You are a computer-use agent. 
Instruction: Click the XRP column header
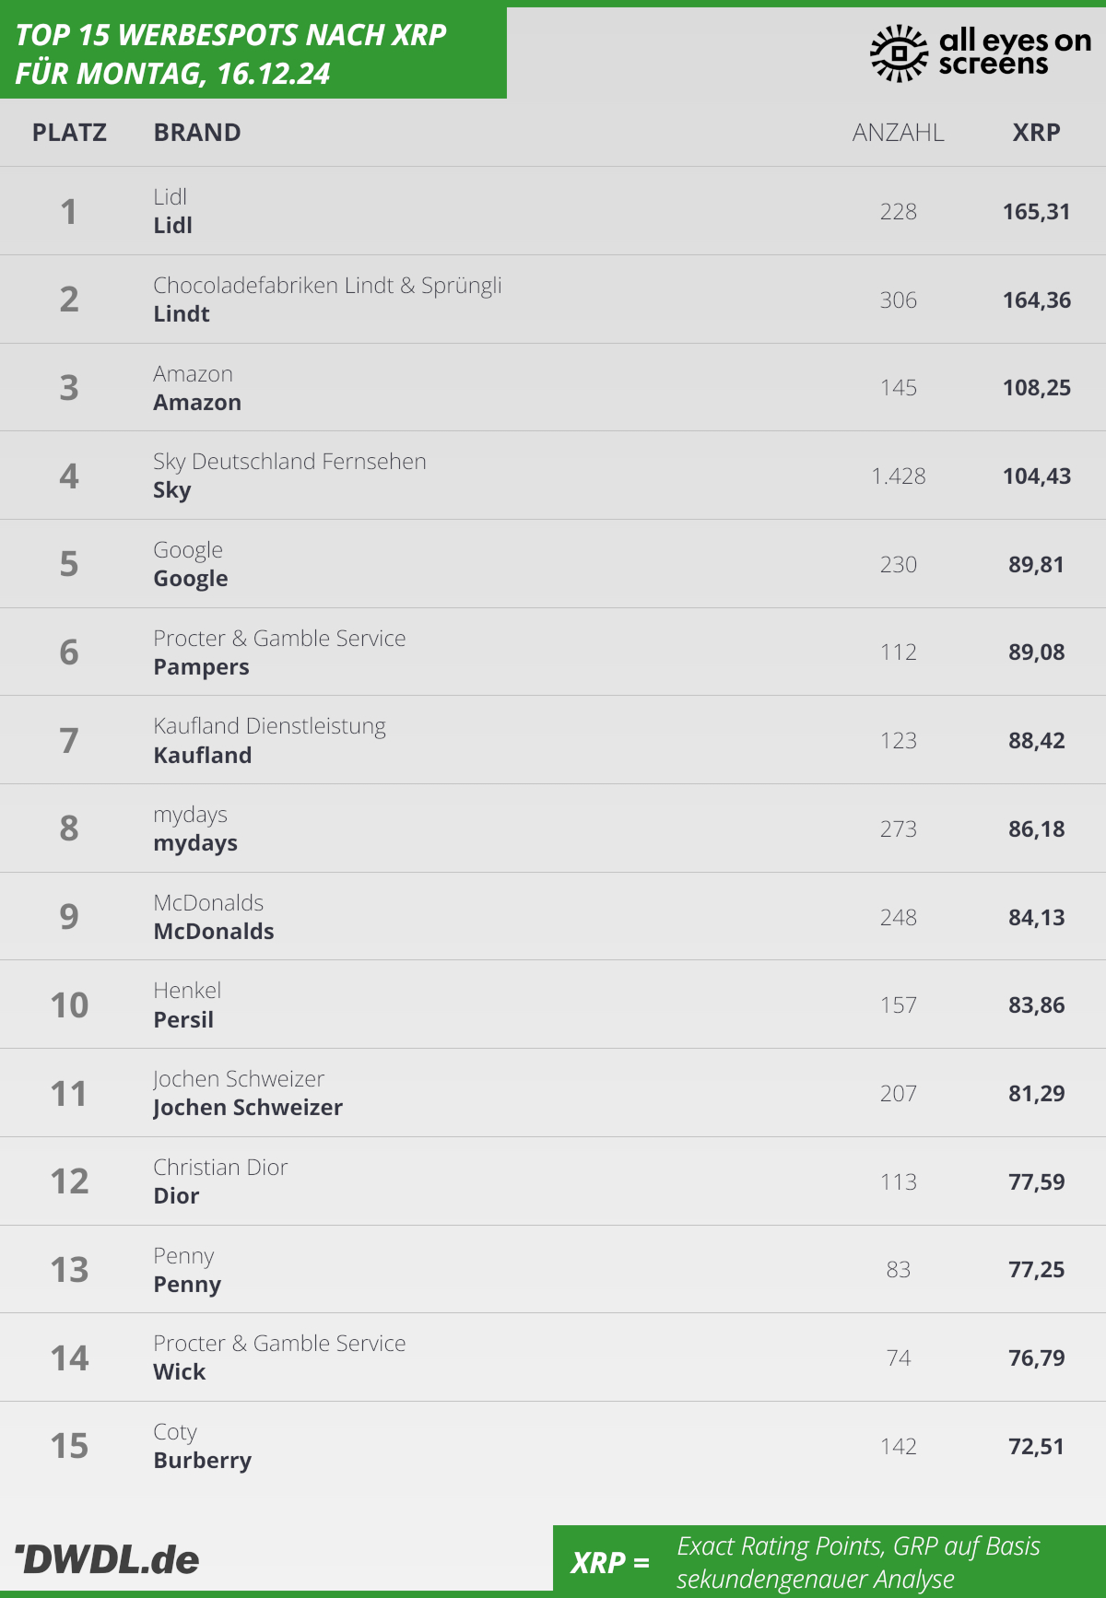[1036, 133]
